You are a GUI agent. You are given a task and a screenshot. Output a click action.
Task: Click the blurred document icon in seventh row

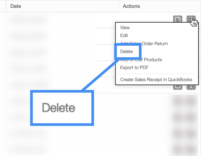(178, 117)
